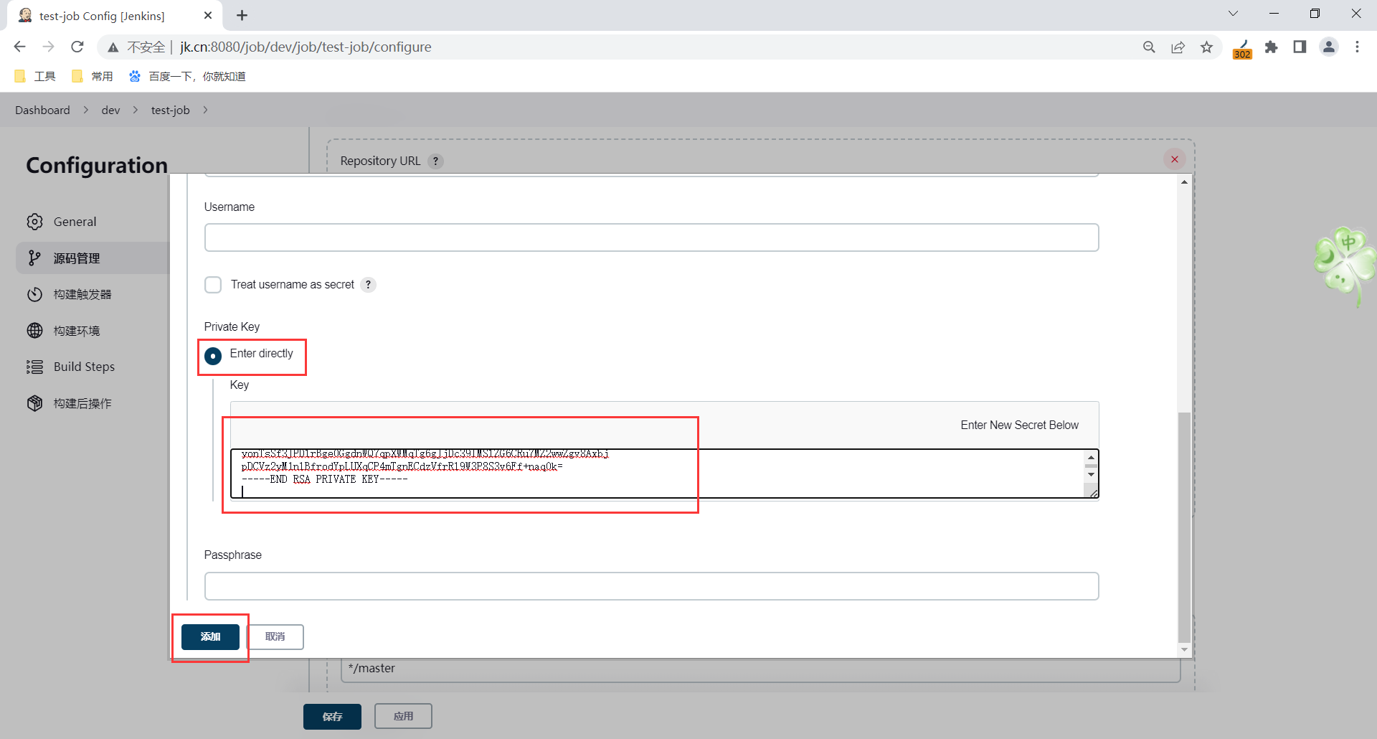Click 保存 to save the configuration

tap(332, 716)
